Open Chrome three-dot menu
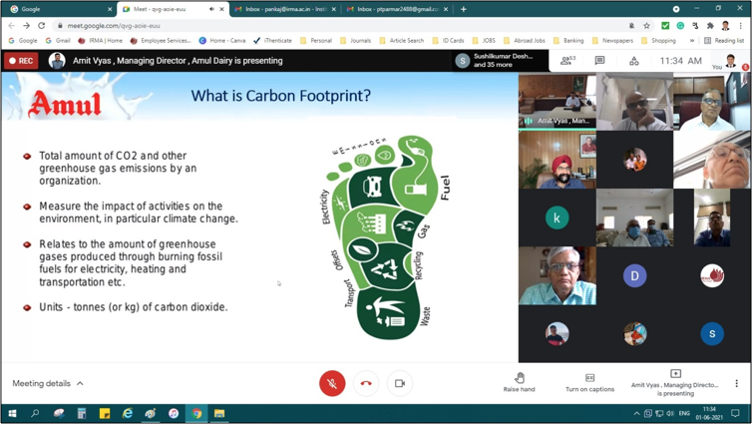This screenshot has width=752, height=424. tap(740, 25)
